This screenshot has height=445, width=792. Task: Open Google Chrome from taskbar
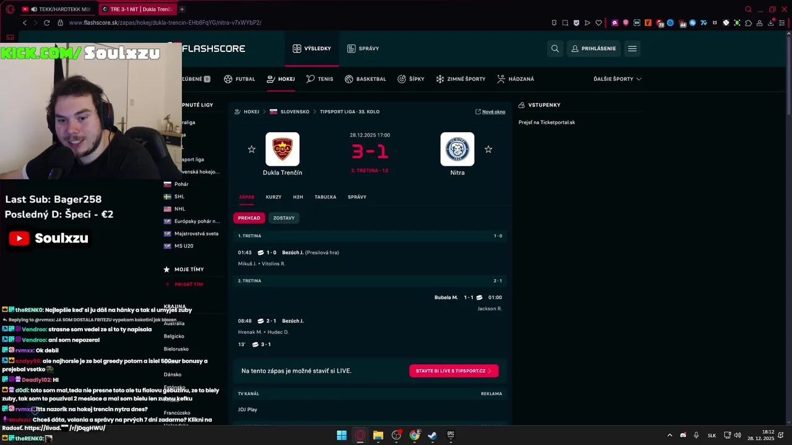[415, 435]
